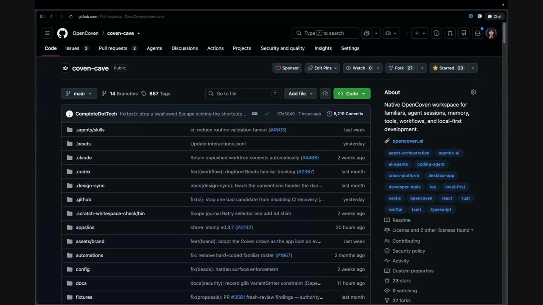Click the link icon beside opencoven.ai
Viewport: 543px width, 305px height.
(x=387, y=141)
